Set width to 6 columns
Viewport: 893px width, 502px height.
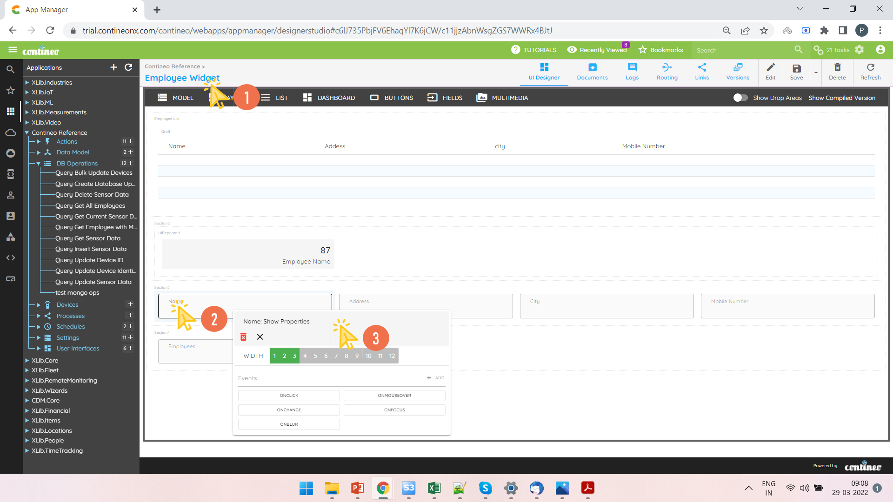pos(326,356)
